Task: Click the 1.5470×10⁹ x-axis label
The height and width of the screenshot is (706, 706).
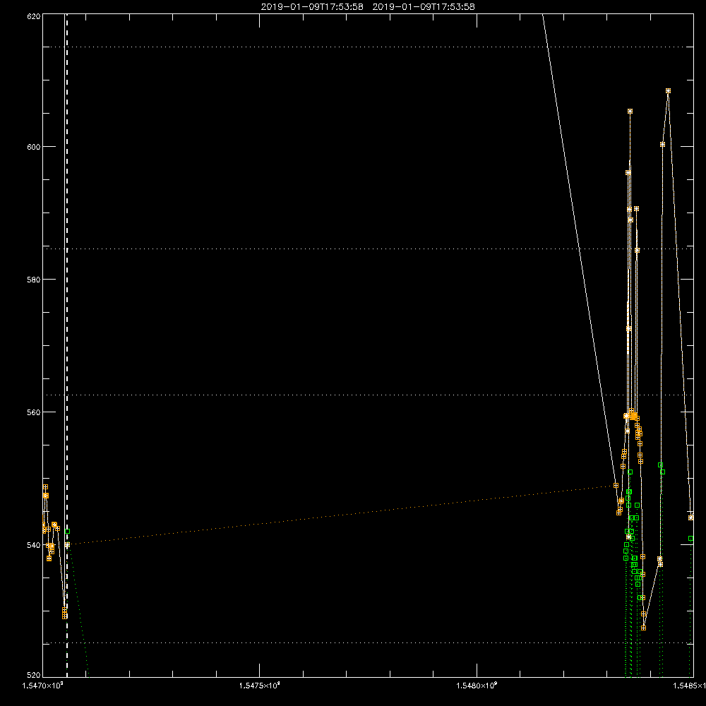Action: coord(43,686)
